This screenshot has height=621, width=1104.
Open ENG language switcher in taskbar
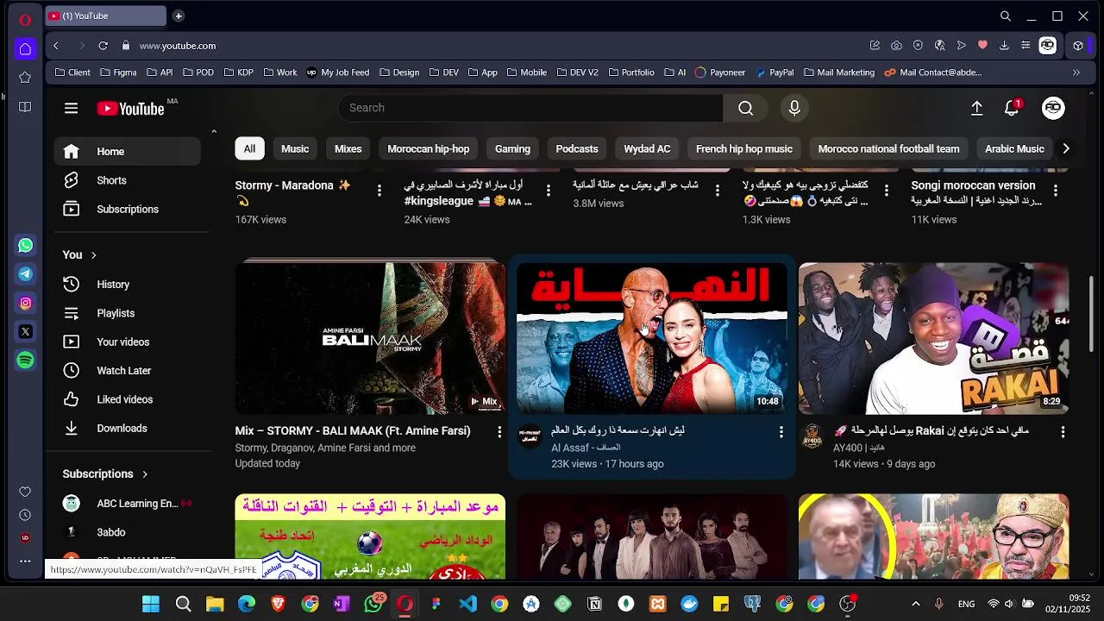coord(966,604)
